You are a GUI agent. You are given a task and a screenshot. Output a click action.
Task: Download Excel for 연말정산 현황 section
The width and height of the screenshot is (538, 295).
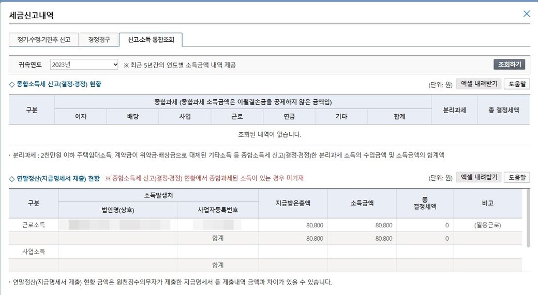(478, 177)
